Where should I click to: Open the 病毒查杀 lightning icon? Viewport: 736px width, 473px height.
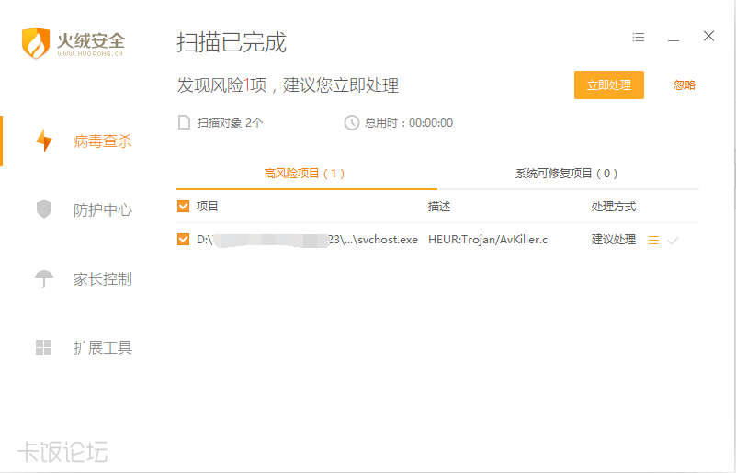pos(44,141)
